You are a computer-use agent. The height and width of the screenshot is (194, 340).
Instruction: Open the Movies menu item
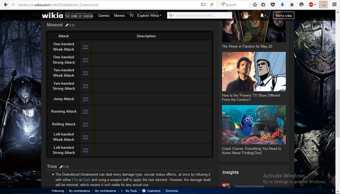(x=119, y=15)
